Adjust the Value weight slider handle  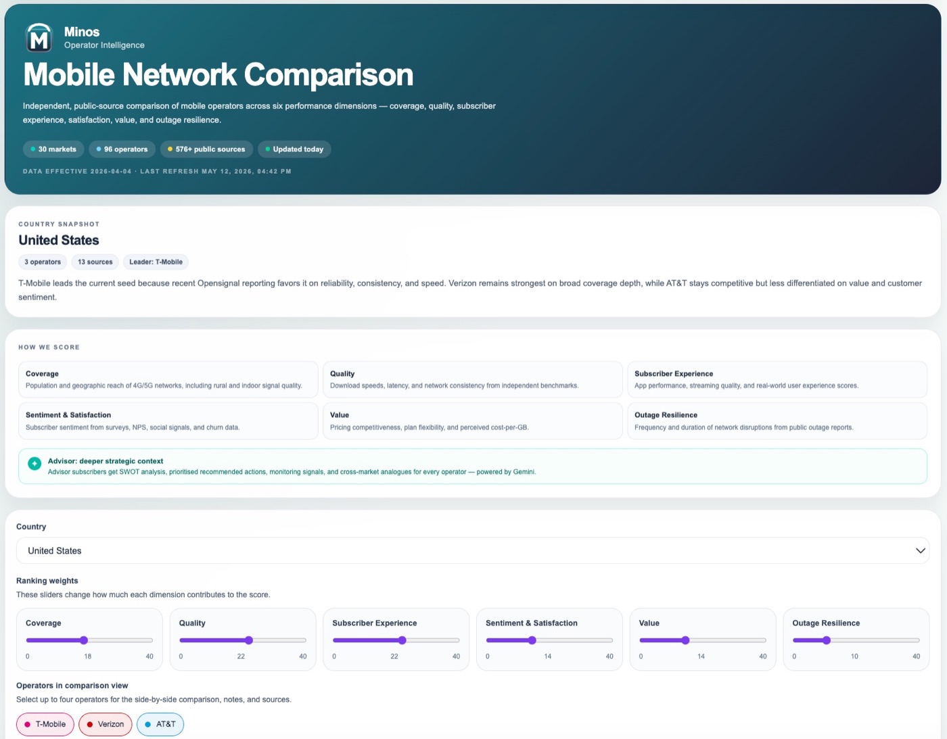[x=686, y=640]
